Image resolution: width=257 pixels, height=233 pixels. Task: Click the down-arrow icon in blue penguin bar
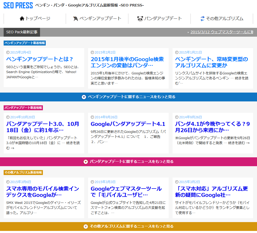84,97
